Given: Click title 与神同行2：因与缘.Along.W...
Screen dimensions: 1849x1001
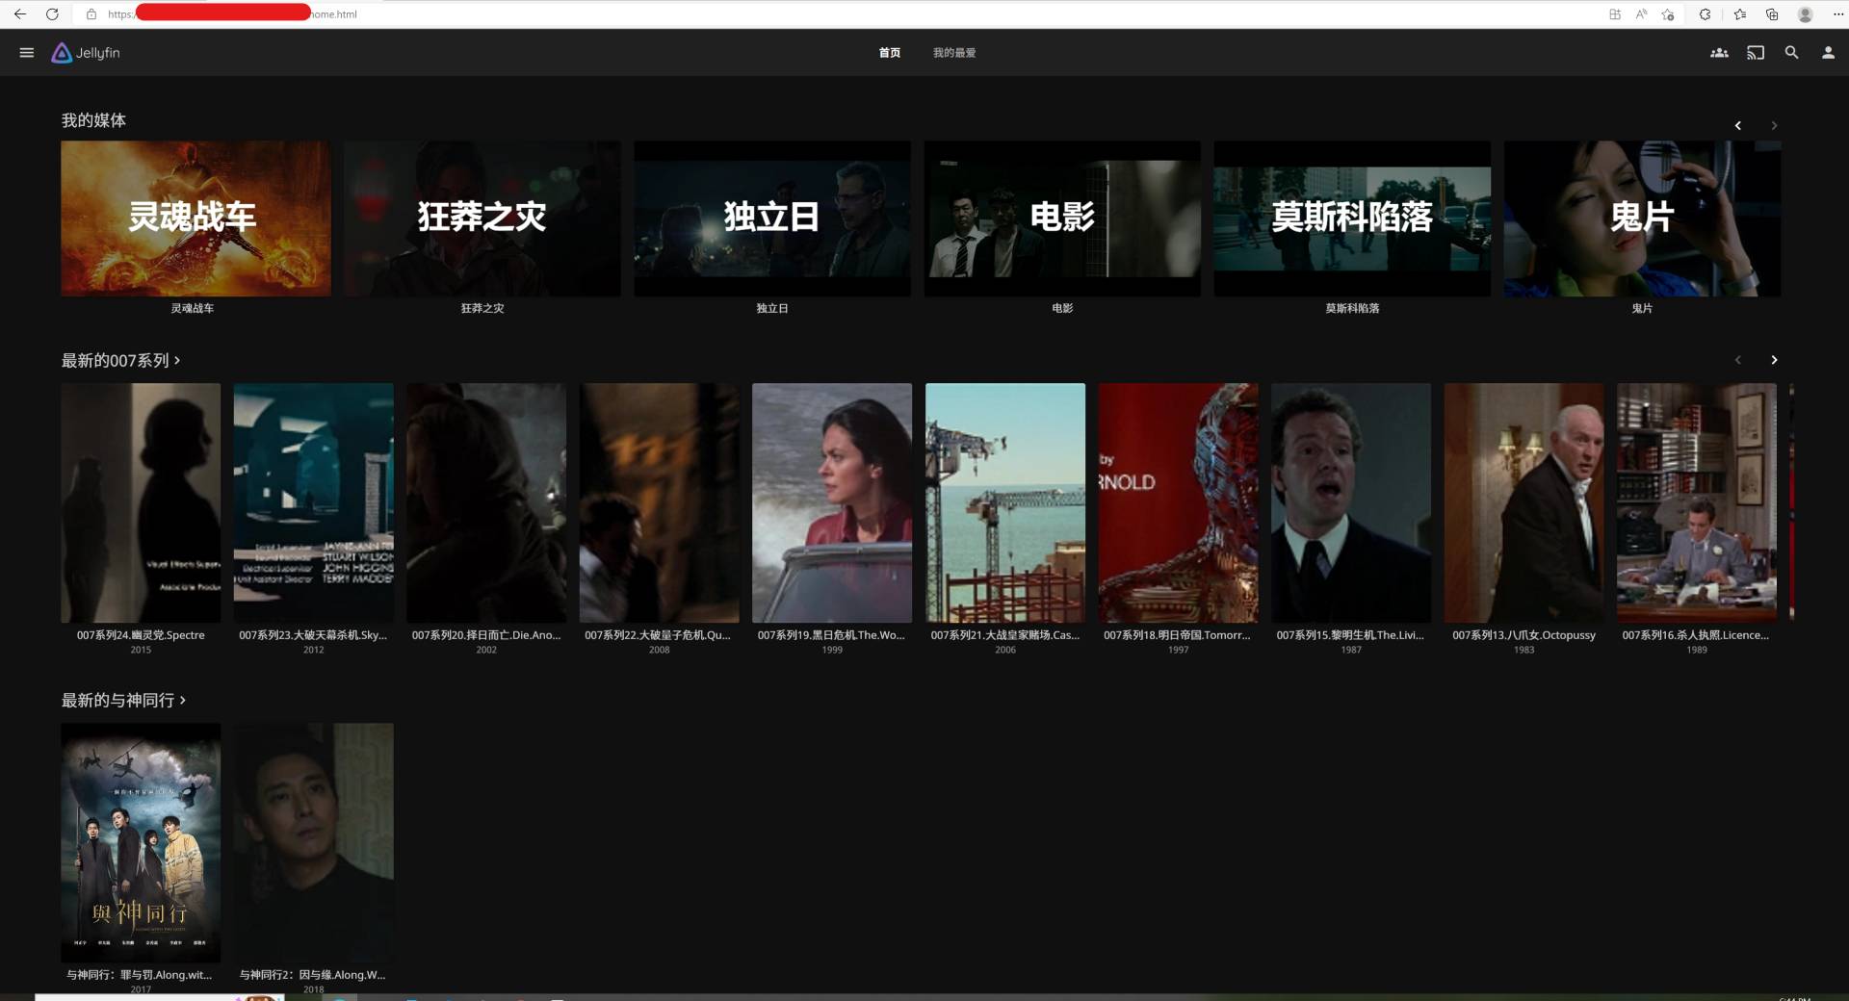Looking at the screenshot, I should (312, 975).
